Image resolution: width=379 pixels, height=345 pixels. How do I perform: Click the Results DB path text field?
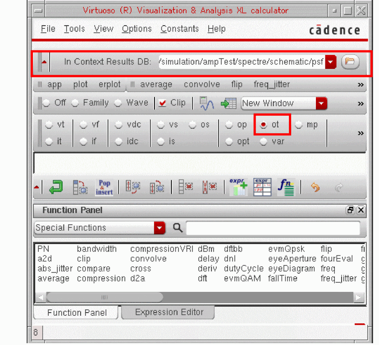[242, 62]
